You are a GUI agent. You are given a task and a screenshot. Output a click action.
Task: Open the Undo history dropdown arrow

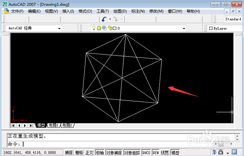pyautogui.click(x=110, y=19)
